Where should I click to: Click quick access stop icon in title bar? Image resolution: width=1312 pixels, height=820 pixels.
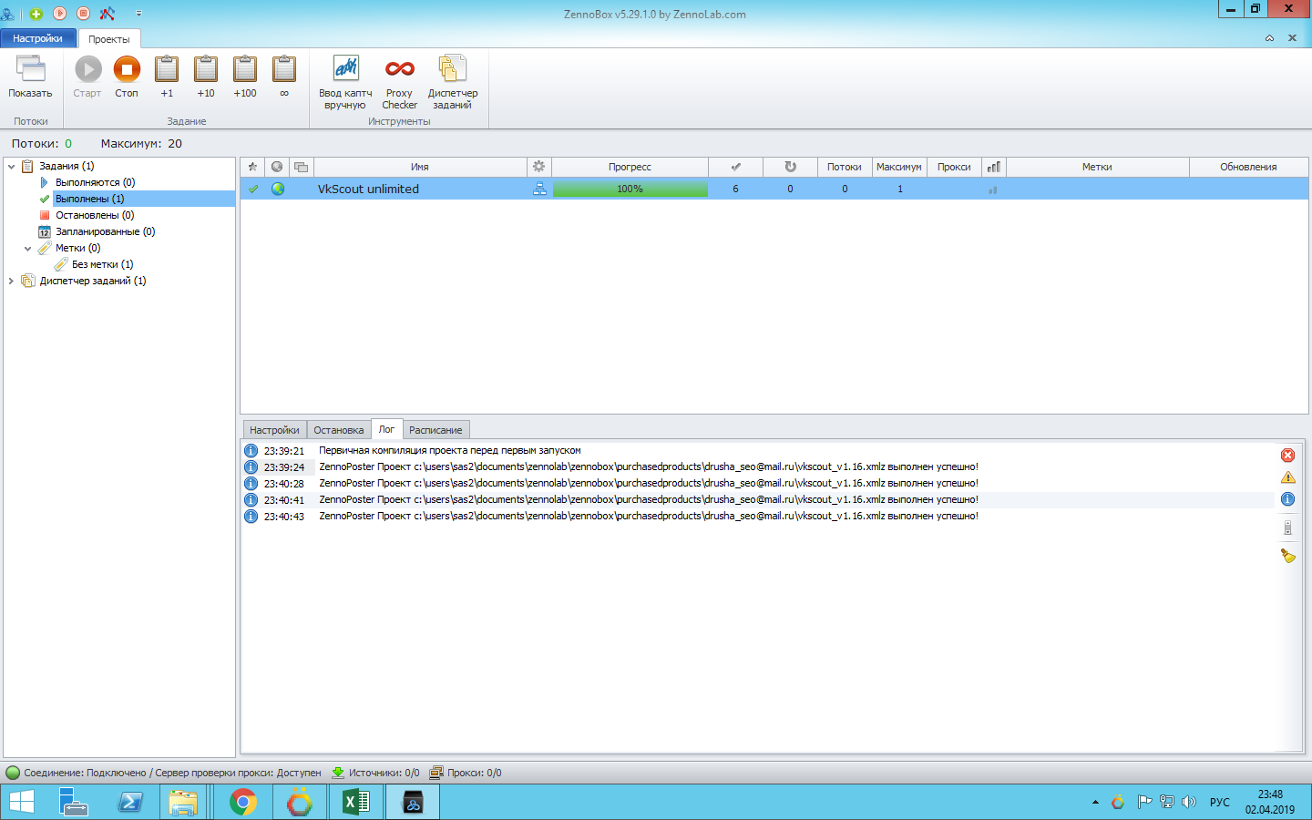click(84, 14)
